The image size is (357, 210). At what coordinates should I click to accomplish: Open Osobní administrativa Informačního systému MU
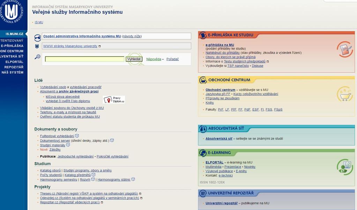(82, 36)
